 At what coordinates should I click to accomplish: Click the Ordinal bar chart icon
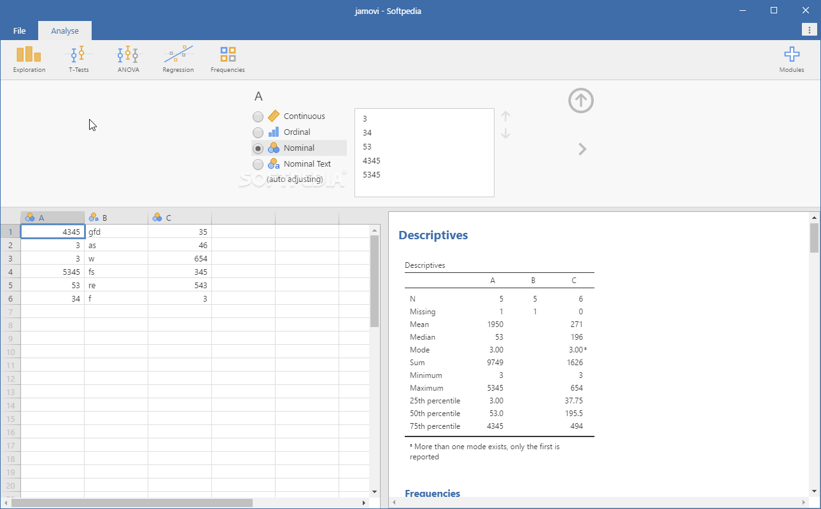pos(274,132)
